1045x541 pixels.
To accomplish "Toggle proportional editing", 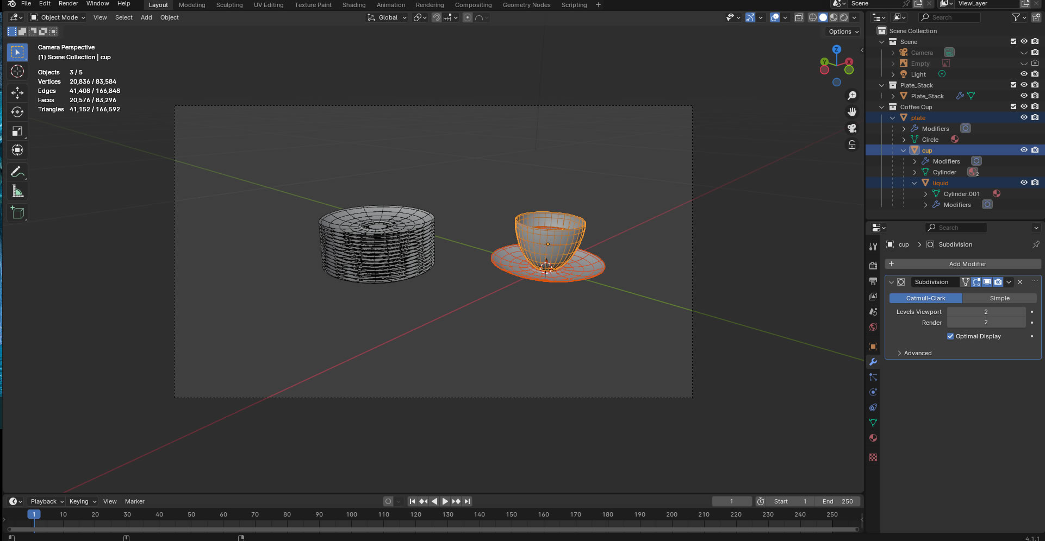I will pyautogui.click(x=468, y=17).
